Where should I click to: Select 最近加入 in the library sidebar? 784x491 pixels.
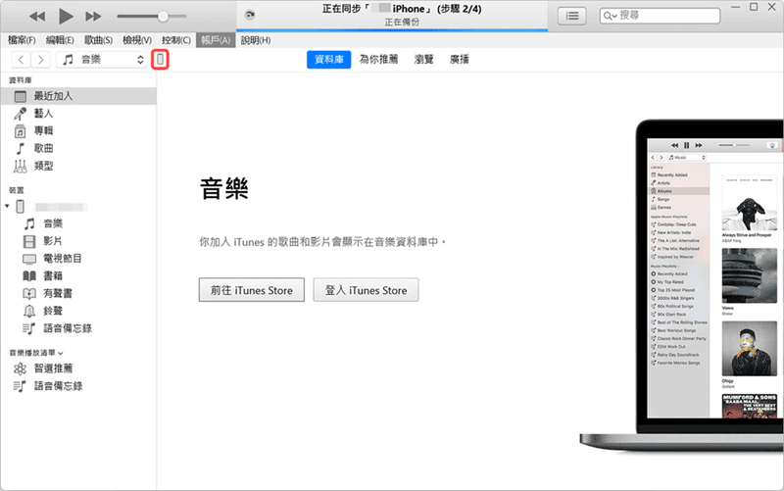point(79,96)
